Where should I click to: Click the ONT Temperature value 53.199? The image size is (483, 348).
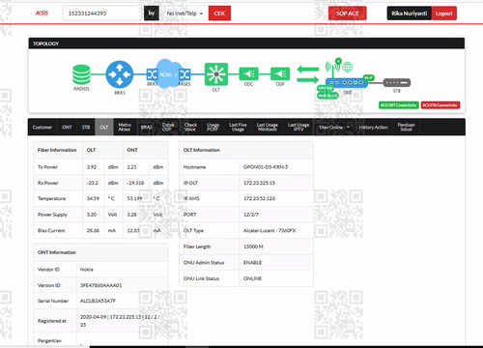coord(134,198)
